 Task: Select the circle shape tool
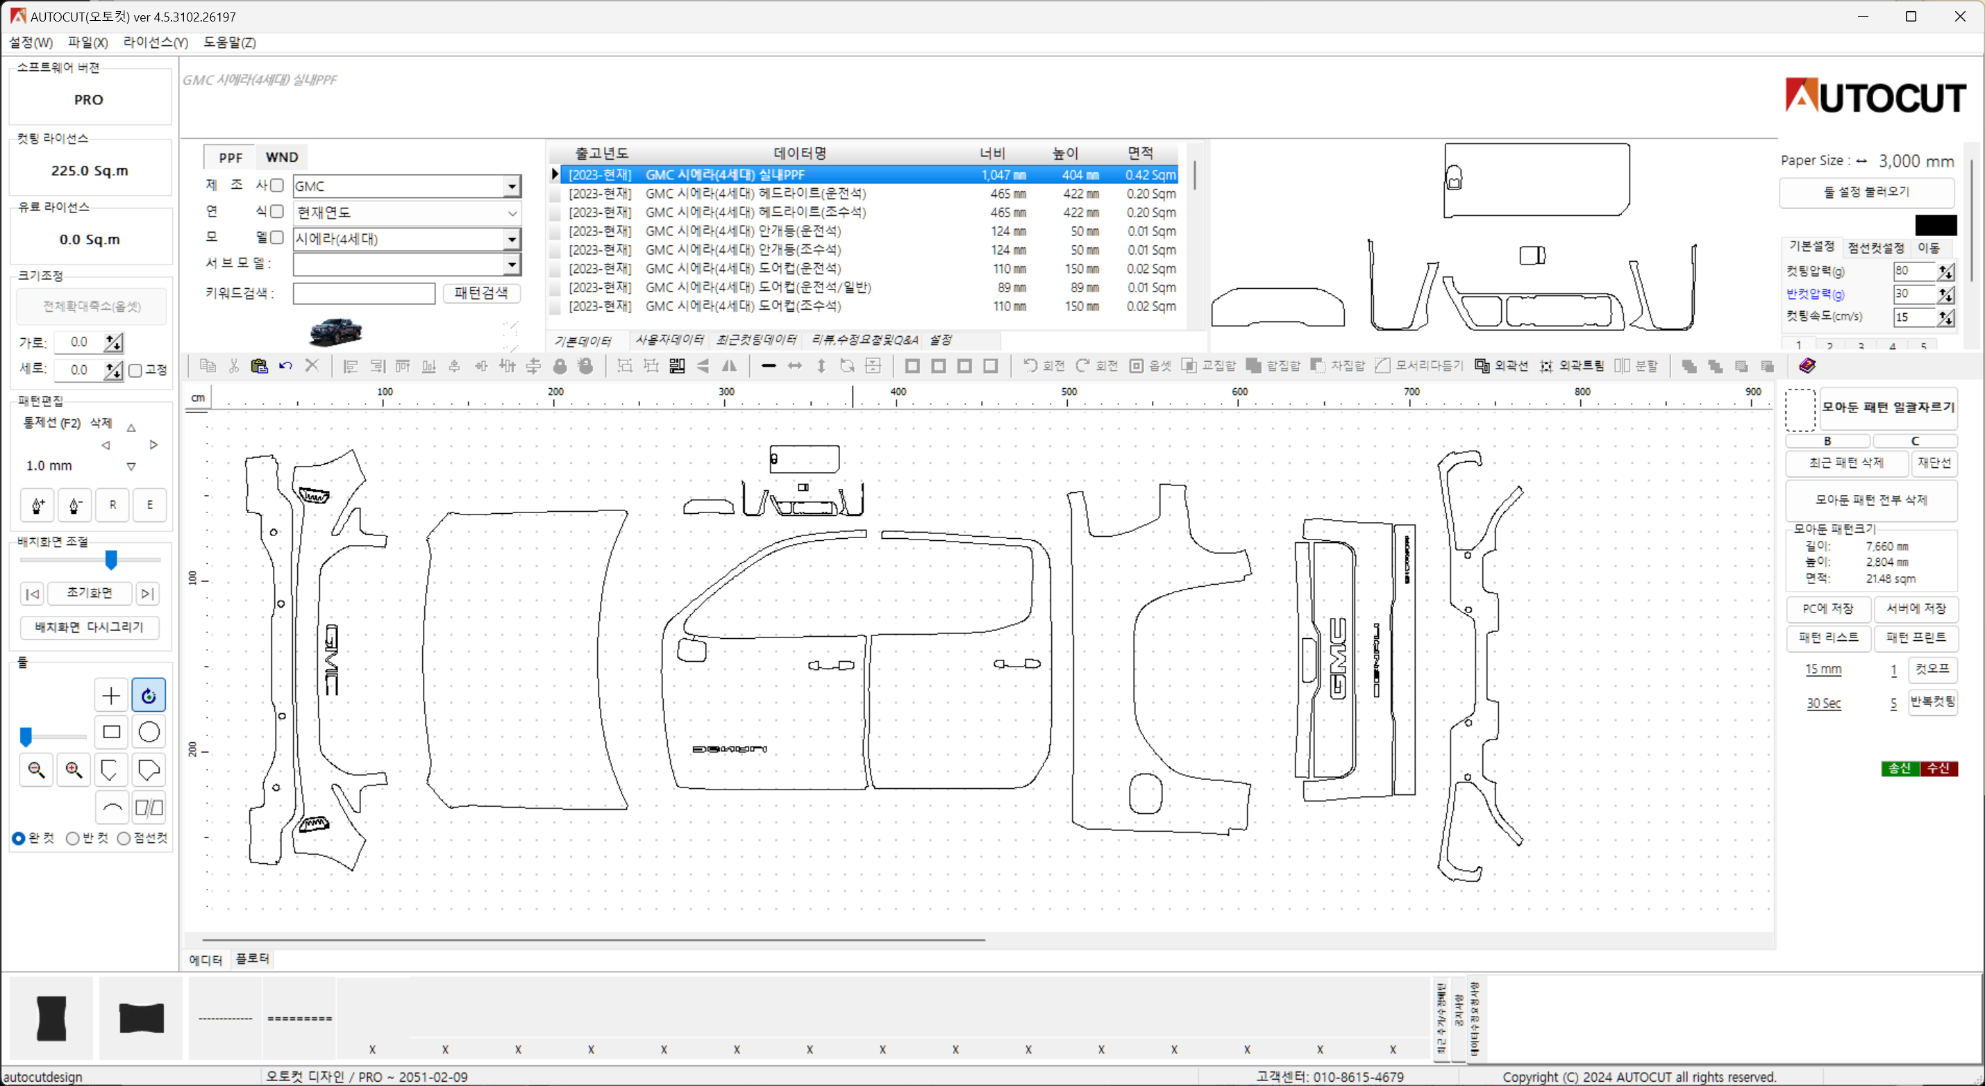(x=149, y=733)
